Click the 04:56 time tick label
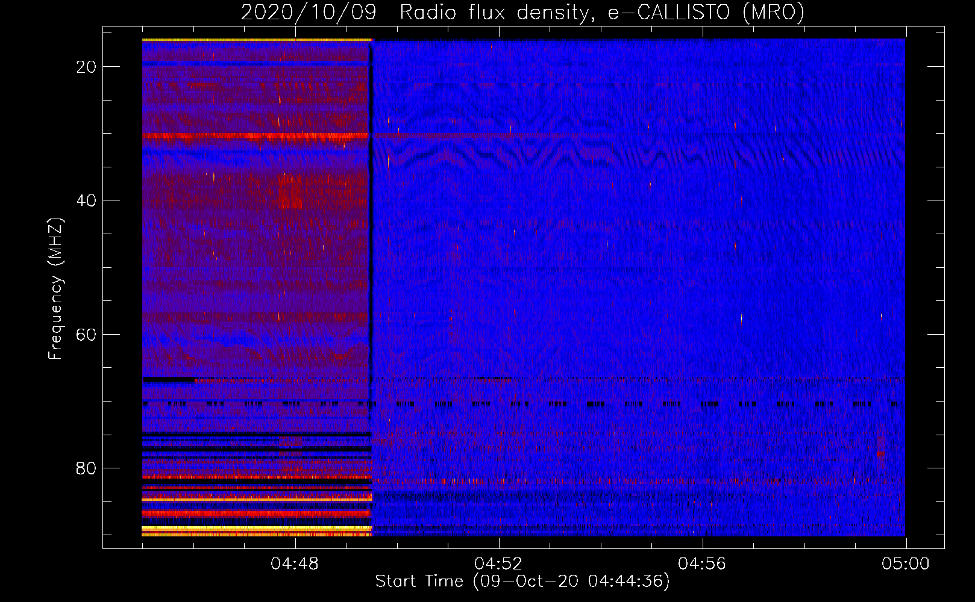The image size is (975, 602). tap(702, 564)
